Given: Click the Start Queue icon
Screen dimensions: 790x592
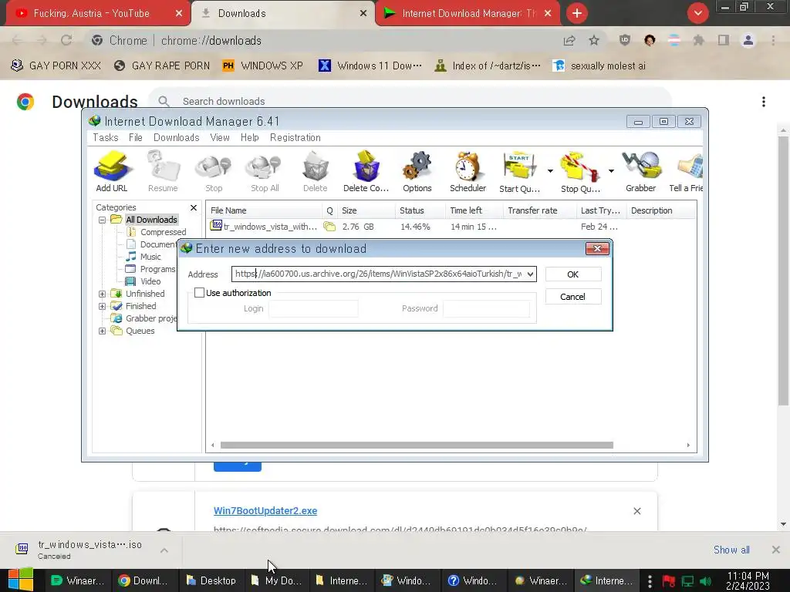Looking at the screenshot, I should tap(519, 171).
